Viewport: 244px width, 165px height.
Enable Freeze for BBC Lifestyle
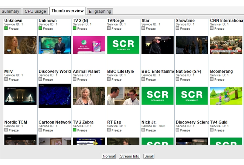pyautogui.click(x=109, y=79)
